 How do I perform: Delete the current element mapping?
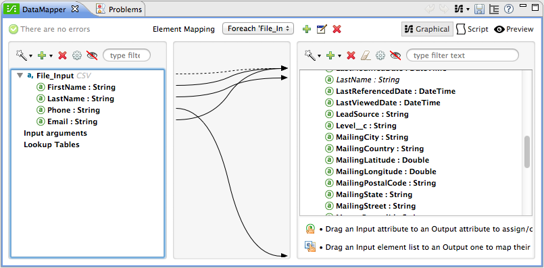point(337,29)
